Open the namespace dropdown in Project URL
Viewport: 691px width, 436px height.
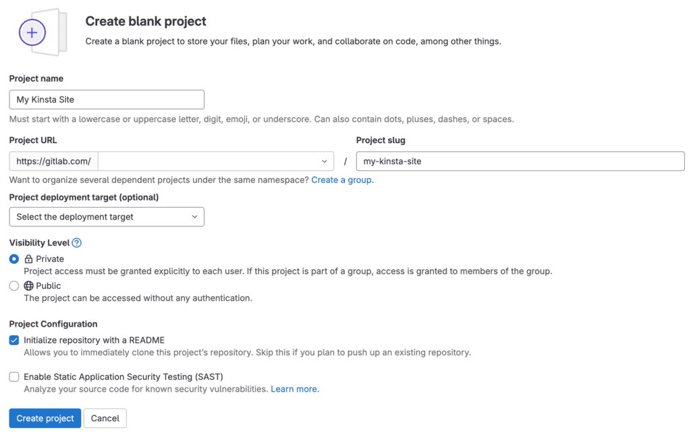(x=216, y=161)
